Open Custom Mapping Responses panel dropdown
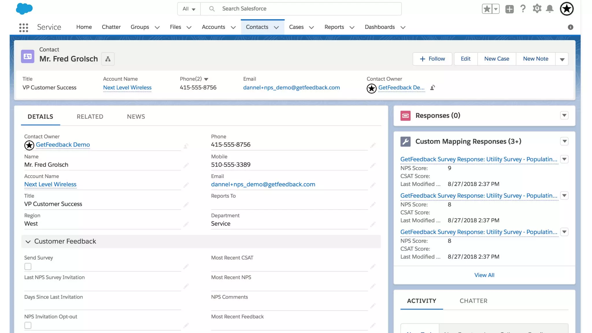Screen dimensions: 592x333 564,141
